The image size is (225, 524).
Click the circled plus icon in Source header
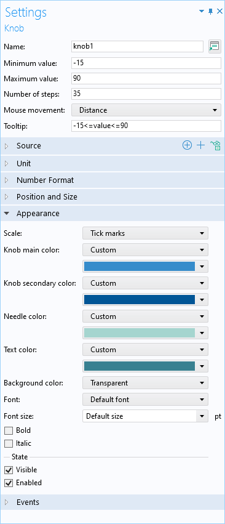(x=187, y=145)
